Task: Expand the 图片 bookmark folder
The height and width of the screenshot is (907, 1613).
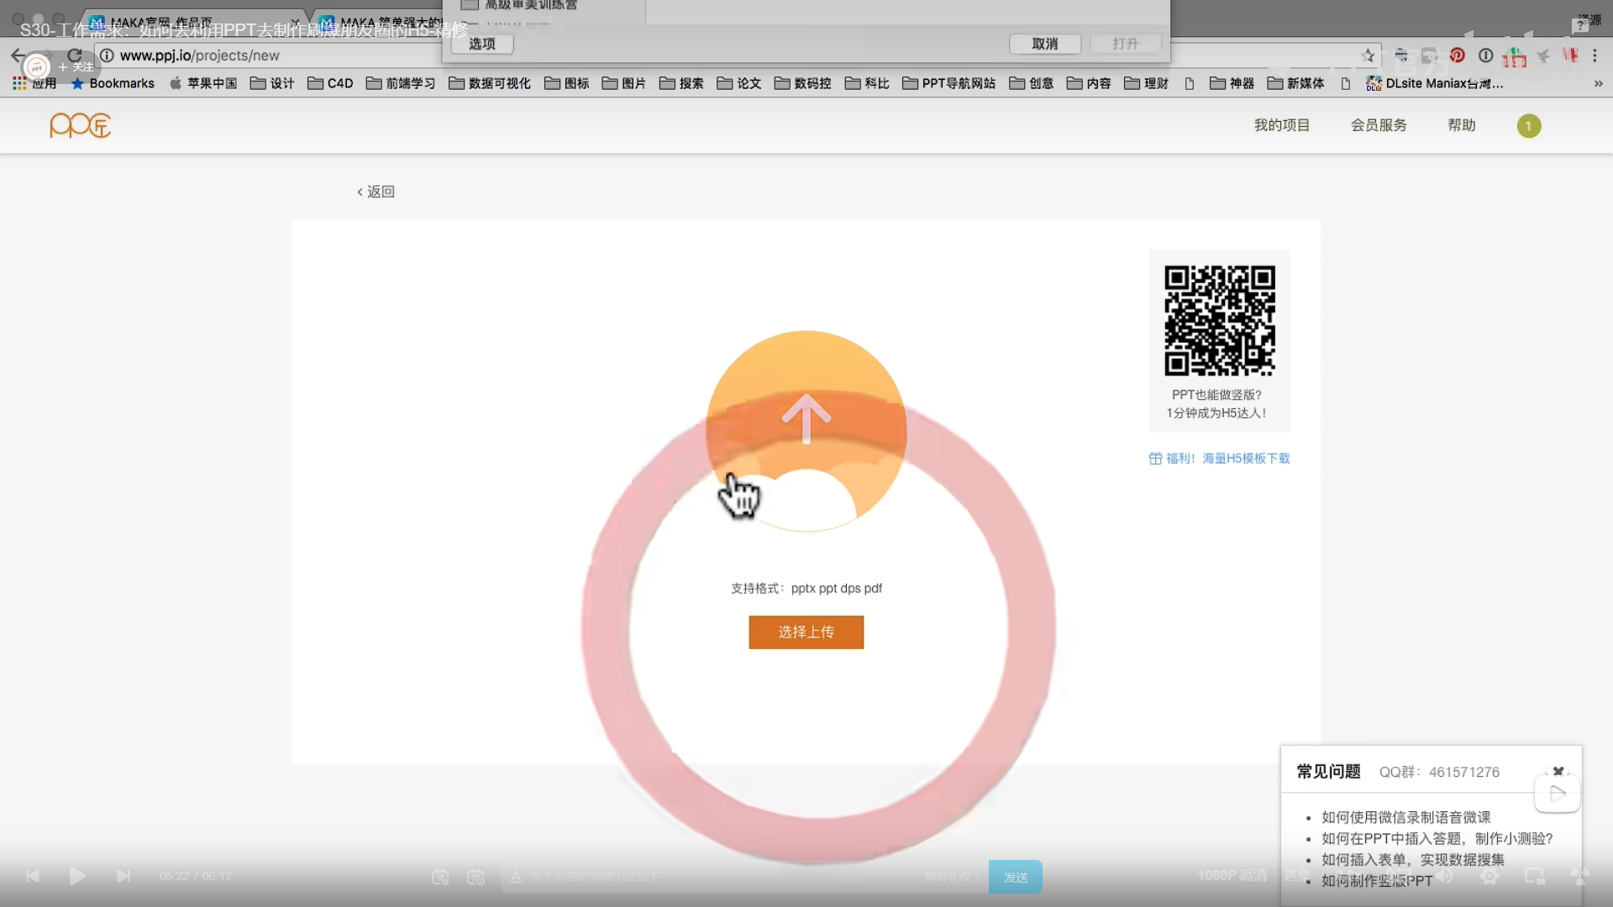Action: tap(624, 83)
